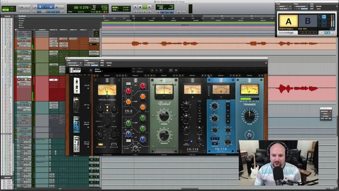Screen dimensions: 339x191
Task: Toggle power on the Virtual Channel module
Action: point(95,76)
